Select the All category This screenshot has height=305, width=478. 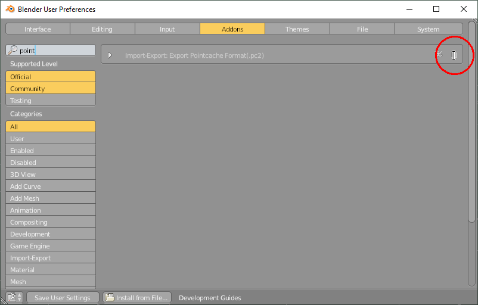point(51,126)
